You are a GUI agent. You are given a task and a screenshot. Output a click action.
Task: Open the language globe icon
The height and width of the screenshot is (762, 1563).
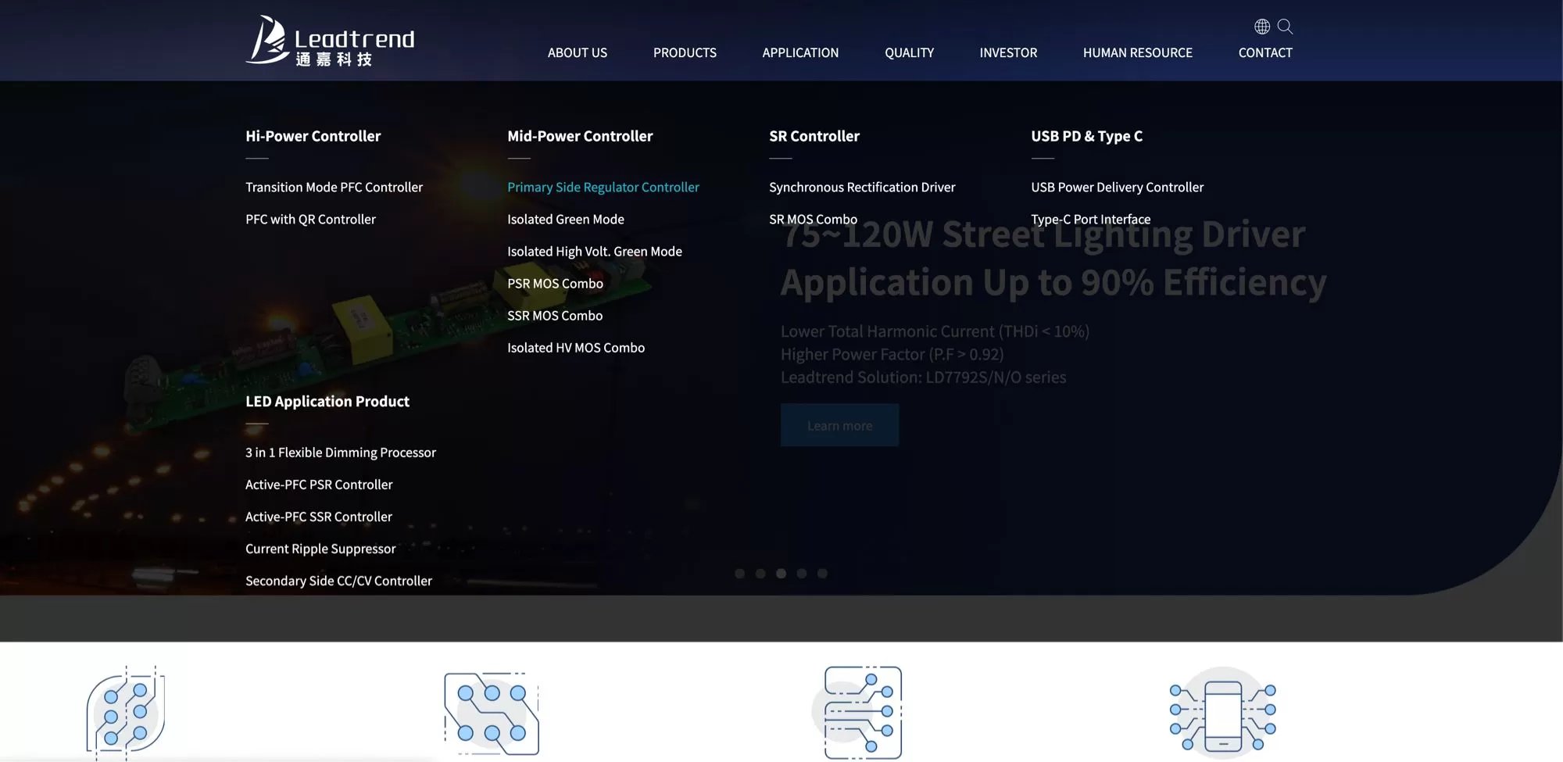coord(1261,27)
